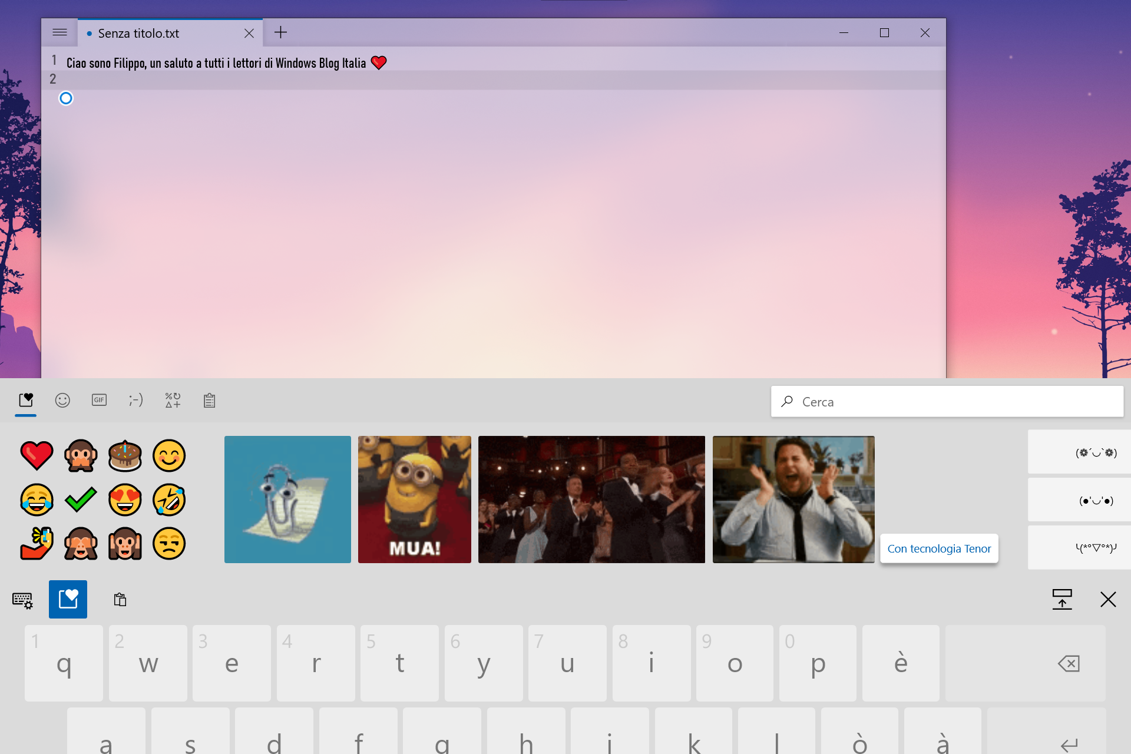Click line number 2 in the editor
This screenshot has width=1131, height=754.
[53, 79]
